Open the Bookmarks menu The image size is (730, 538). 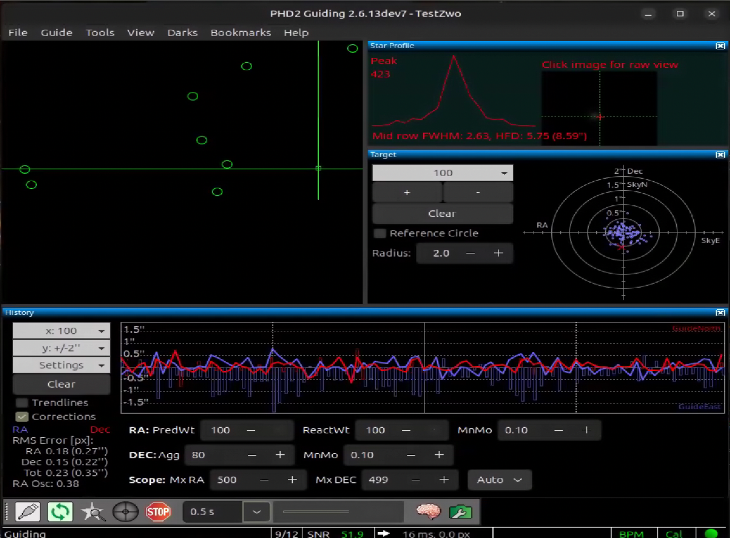click(240, 33)
